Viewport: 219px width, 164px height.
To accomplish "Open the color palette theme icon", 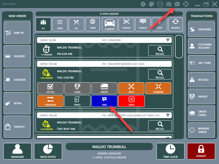I will pos(152,4).
